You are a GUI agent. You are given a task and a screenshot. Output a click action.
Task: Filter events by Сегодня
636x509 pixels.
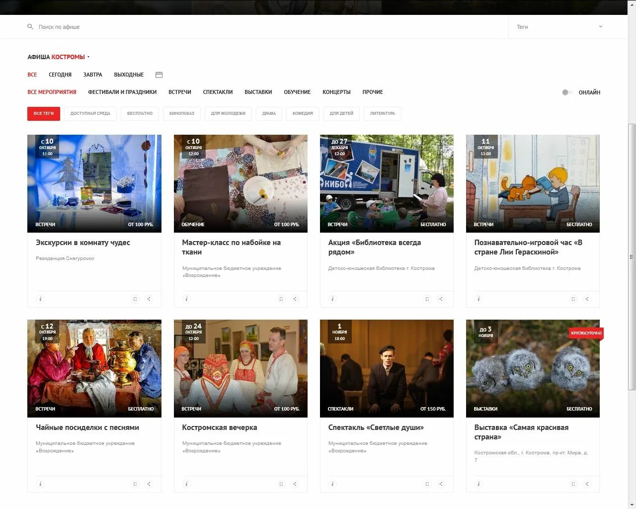click(60, 75)
